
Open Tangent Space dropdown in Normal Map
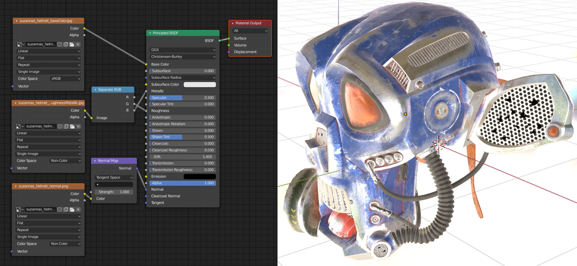pyautogui.click(x=114, y=178)
